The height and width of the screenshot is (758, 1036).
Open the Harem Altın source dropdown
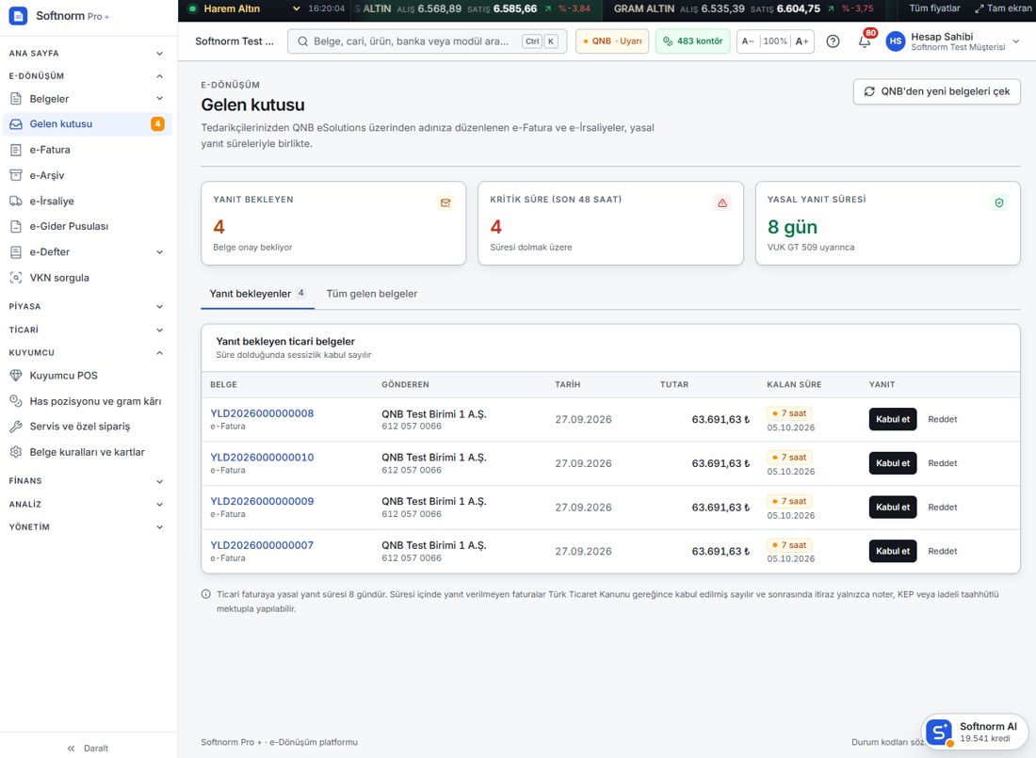[x=245, y=8]
